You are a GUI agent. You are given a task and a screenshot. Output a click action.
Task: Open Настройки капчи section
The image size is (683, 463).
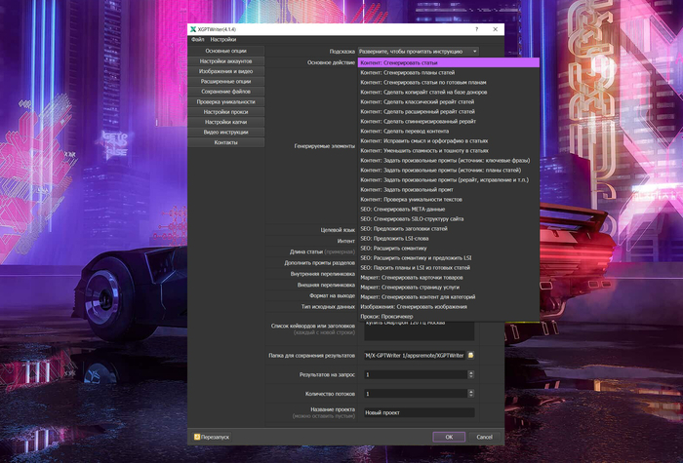click(225, 122)
